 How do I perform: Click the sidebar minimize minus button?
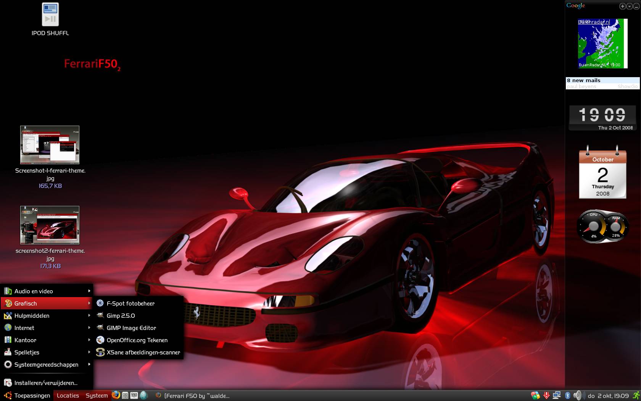coord(636,6)
